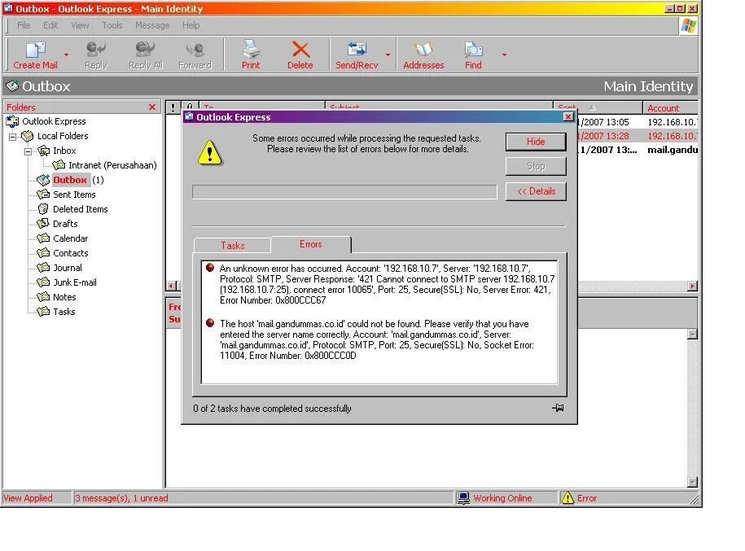Open the Tasks folder icon
Screen dimensions: 745x551
pos(43,312)
